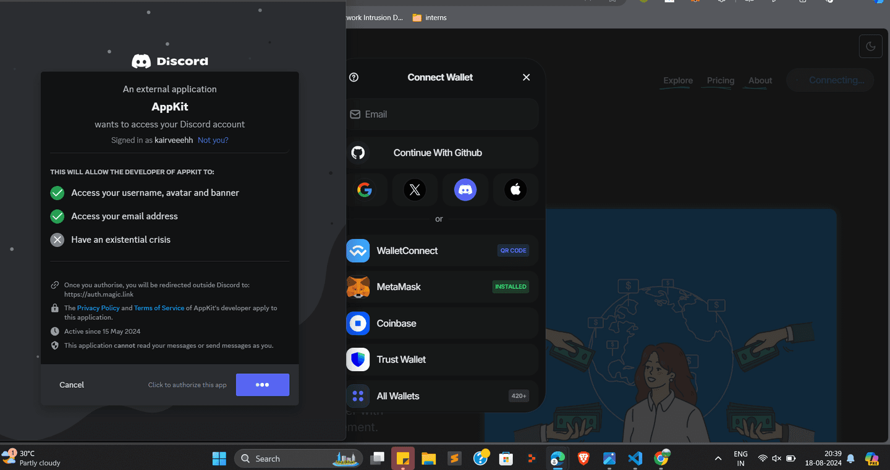This screenshot has width=890, height=470.
Task: Click the QR CODE tag next to WalletConnect
Action: coord(514,251)
